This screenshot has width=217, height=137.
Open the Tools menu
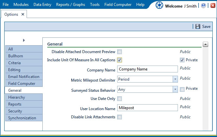tap(95, 5)
